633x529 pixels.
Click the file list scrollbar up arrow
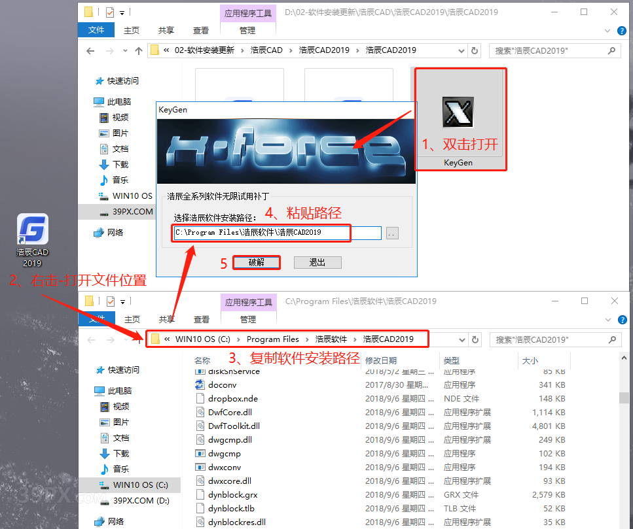click(x=624, y=358)
